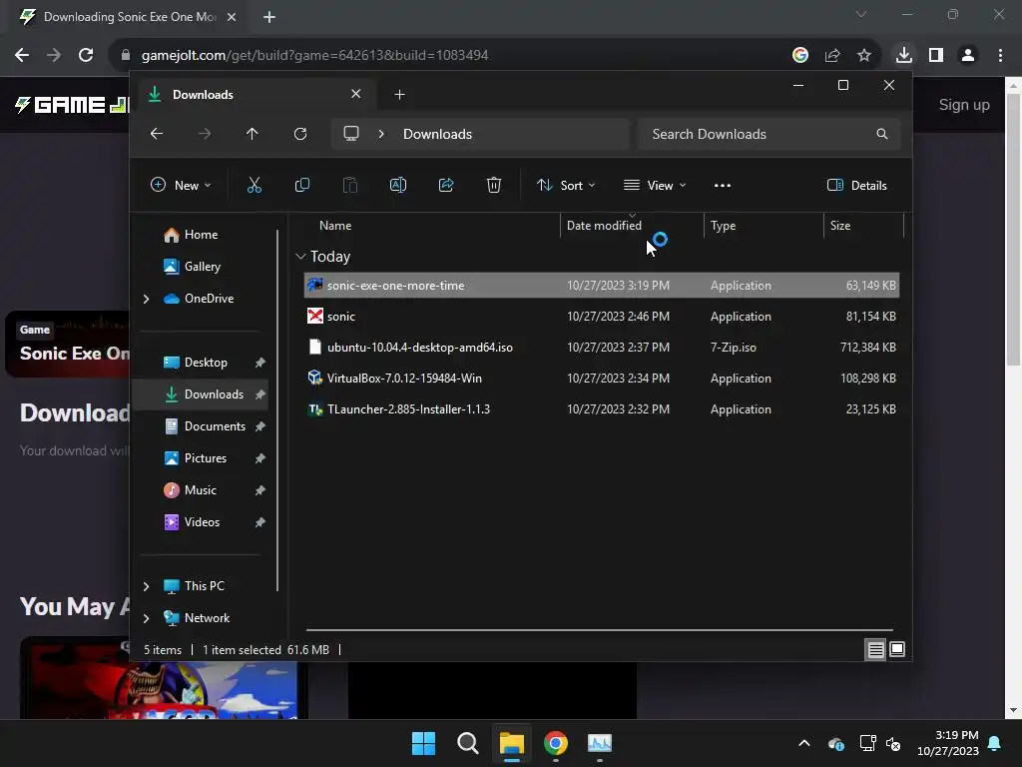Select the sonic application file
Viewport: 1022px width, 767px height.
click(601, 317)
